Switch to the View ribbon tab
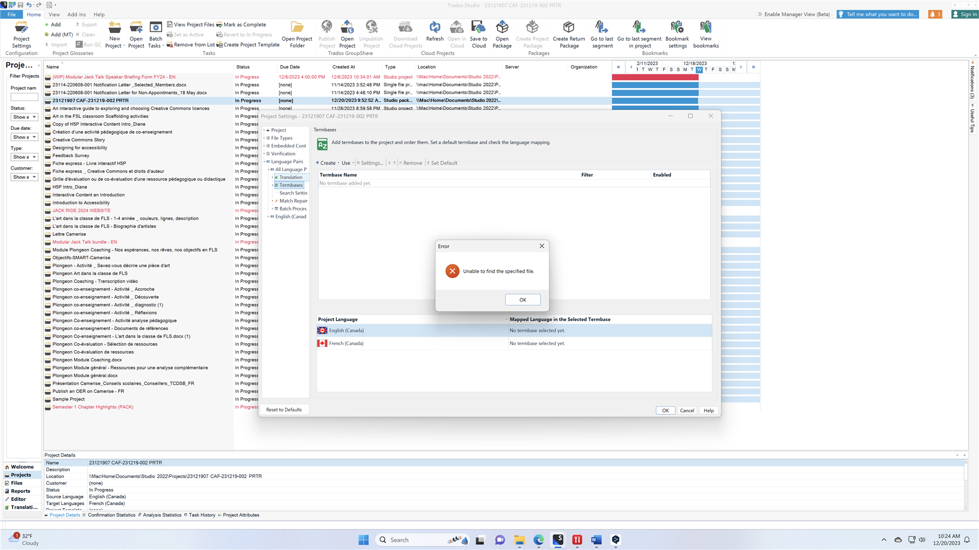This screenshot has height=550, width=979. coord(54,14)
